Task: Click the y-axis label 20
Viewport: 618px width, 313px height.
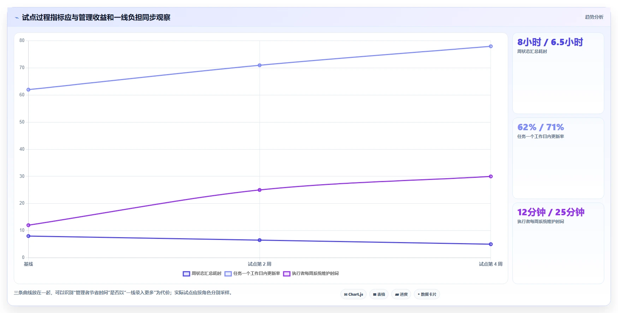Action: (22, 203)
